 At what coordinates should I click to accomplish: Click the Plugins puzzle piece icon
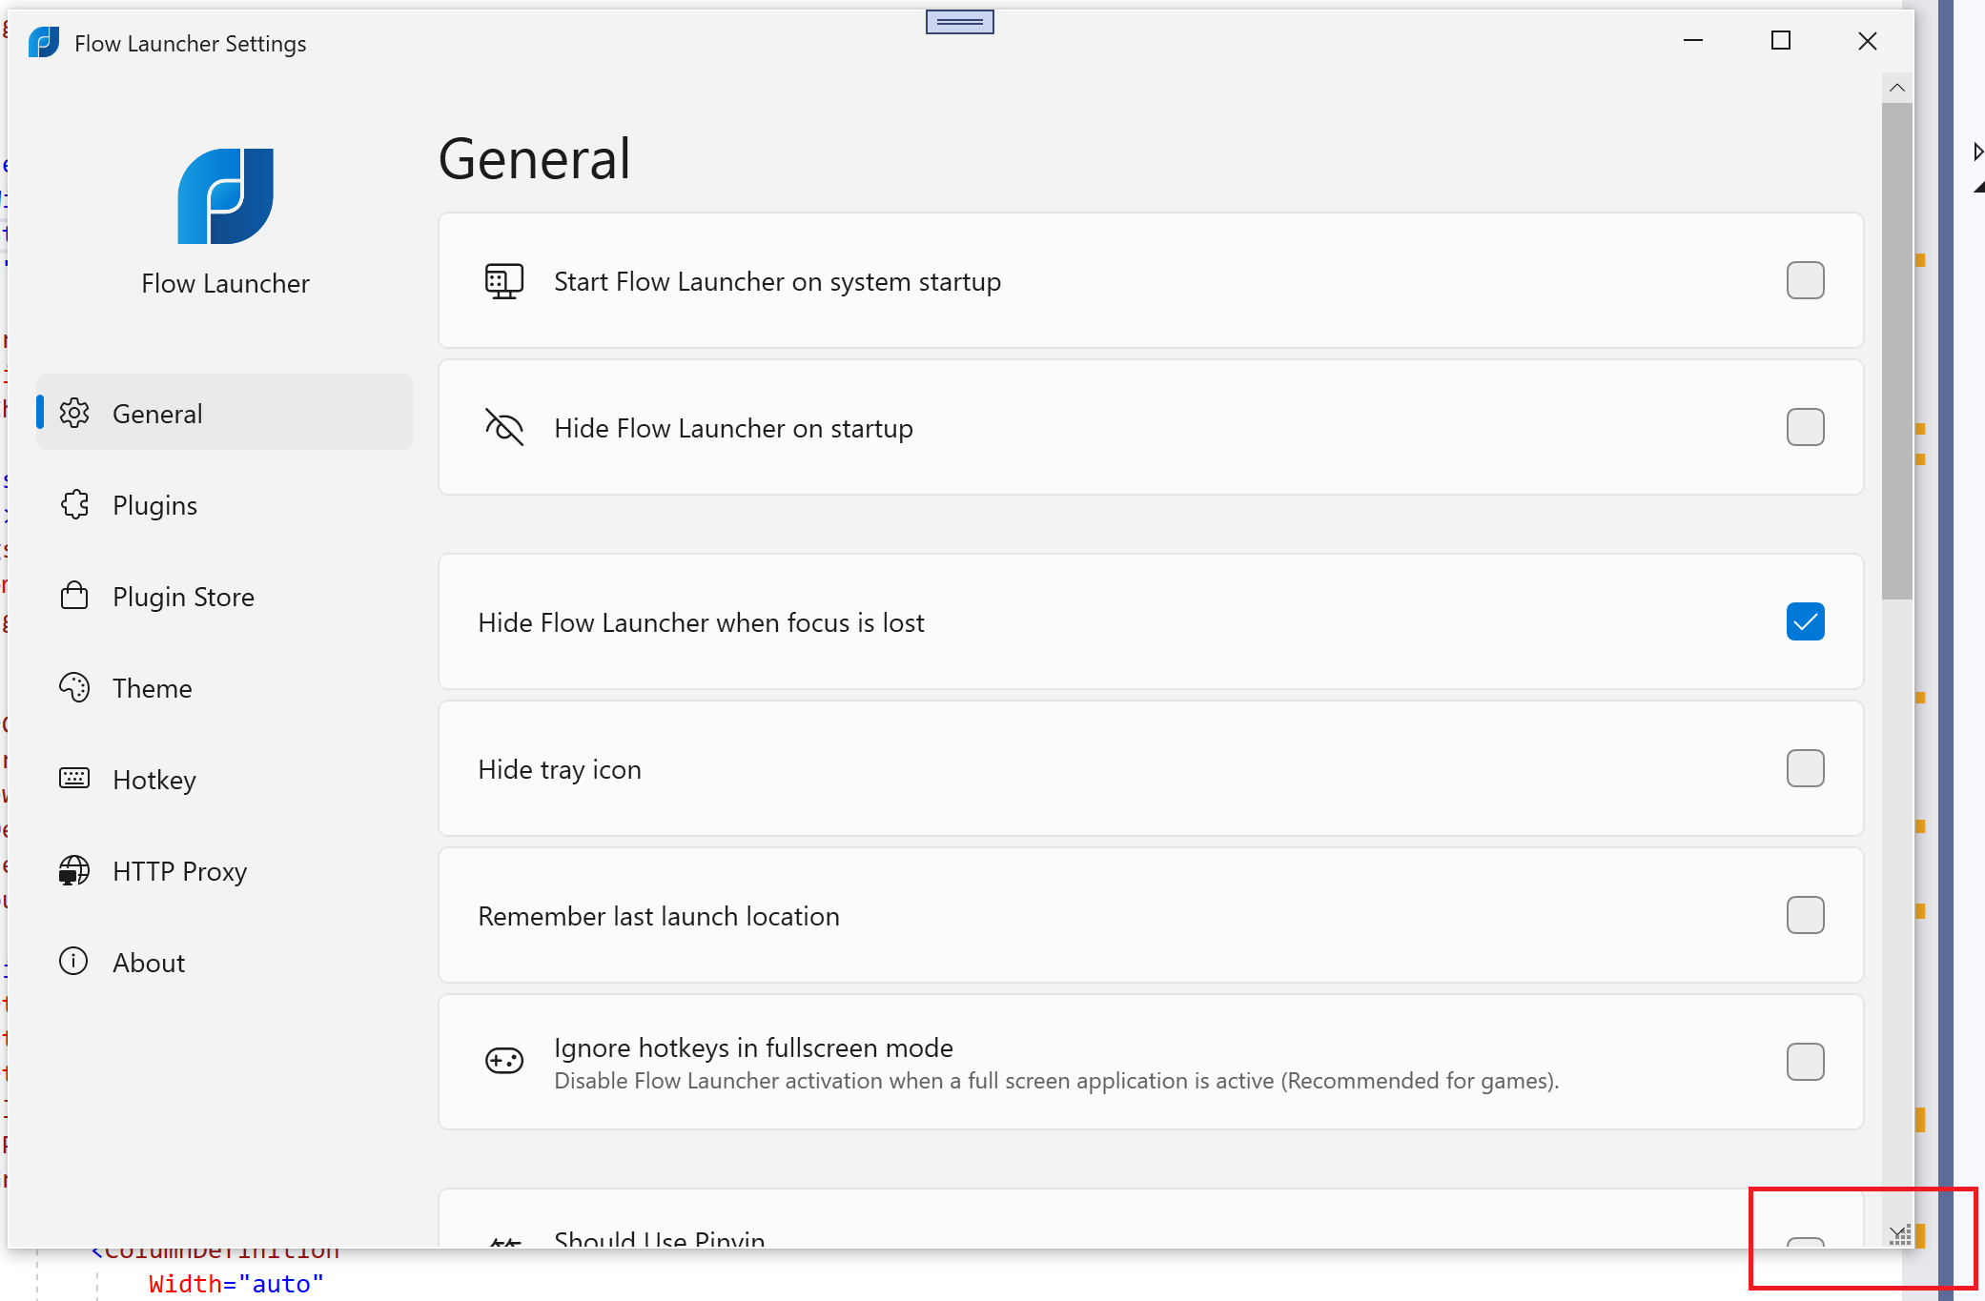(74, 504)
